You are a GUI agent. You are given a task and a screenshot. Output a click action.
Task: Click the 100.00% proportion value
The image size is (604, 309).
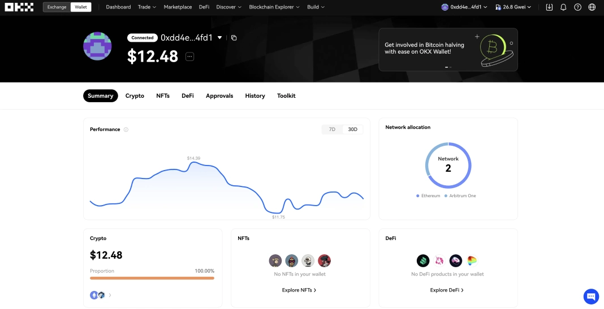click(205, 271)
